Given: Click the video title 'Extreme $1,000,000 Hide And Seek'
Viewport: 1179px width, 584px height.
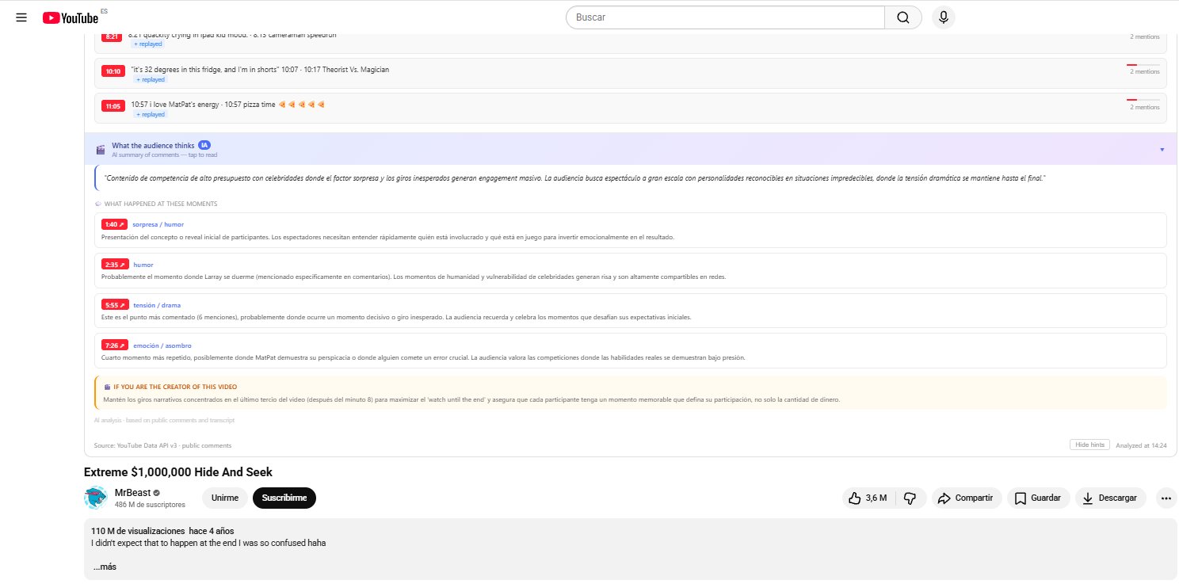Looking at the screenshot, I should (178, 472).
